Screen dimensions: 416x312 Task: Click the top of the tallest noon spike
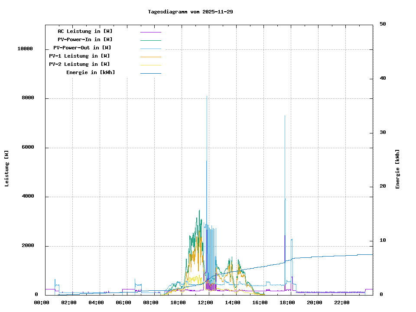pyautogui.click(x=207, y=96)
